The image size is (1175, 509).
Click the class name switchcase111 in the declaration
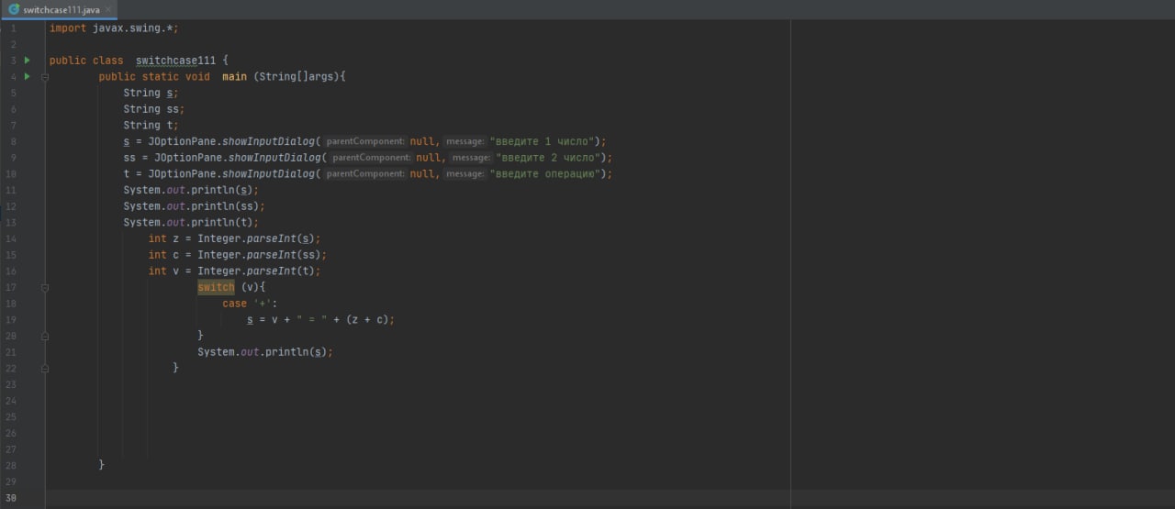coord(175,61)
